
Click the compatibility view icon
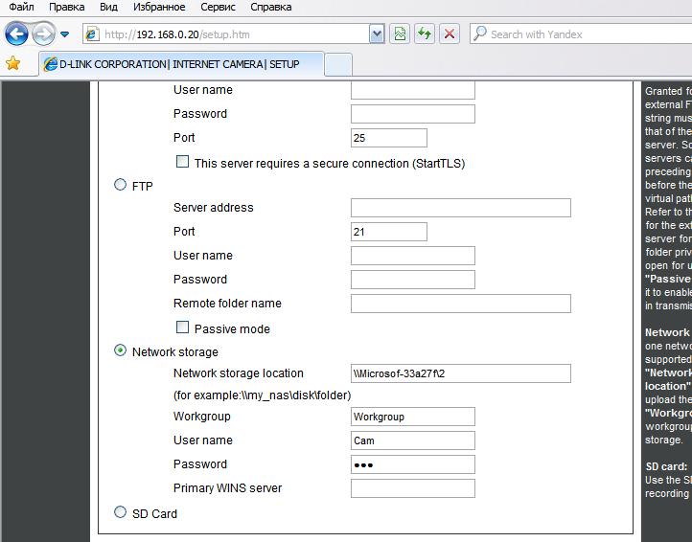(400, 34)
